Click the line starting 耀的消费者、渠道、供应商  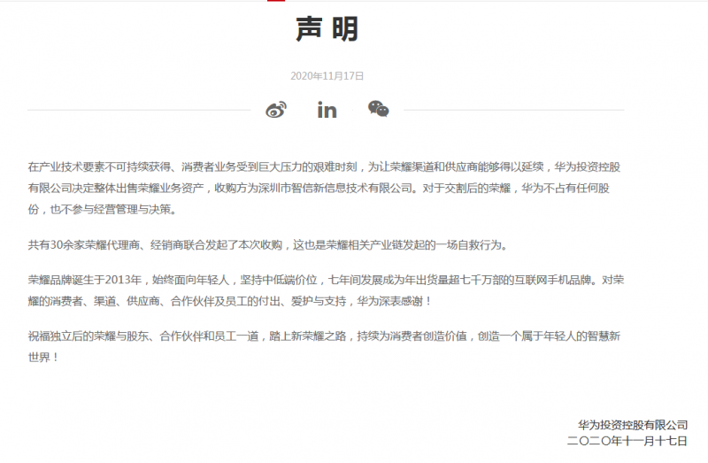point(230,301)
